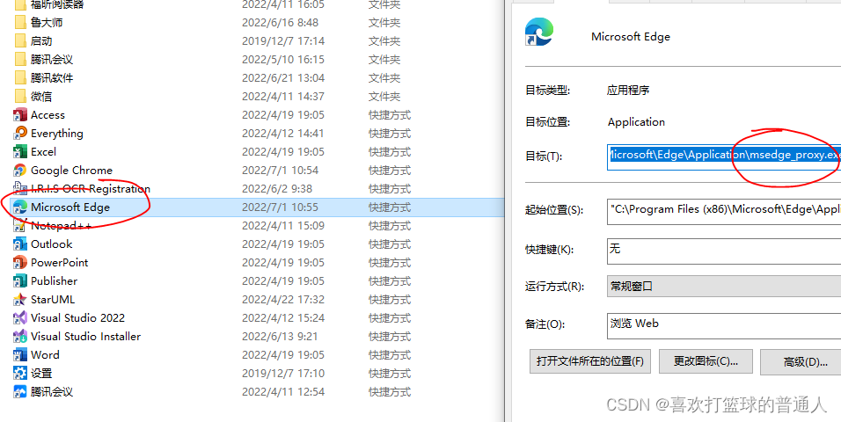Click the Visual Studio Installer icon

20,336
